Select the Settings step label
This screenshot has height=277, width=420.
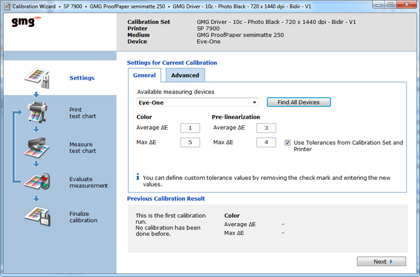(x=82, y=78)
